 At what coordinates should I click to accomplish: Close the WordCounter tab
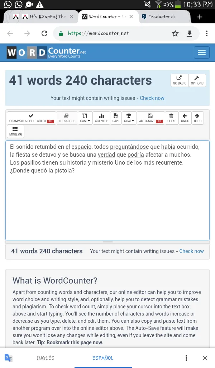(131, 17)
